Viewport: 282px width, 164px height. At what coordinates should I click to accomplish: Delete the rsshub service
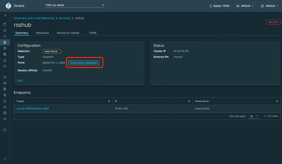(273, 22)
